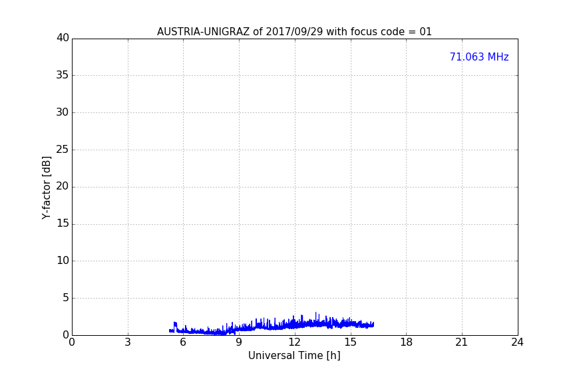Click the y-axis tick label 25

63,150
